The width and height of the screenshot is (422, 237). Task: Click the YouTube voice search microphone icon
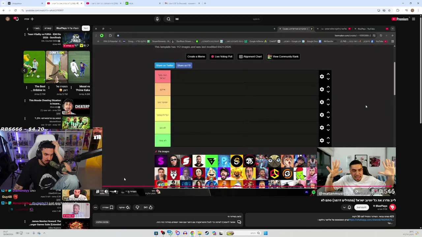click(x=157, y=19)
